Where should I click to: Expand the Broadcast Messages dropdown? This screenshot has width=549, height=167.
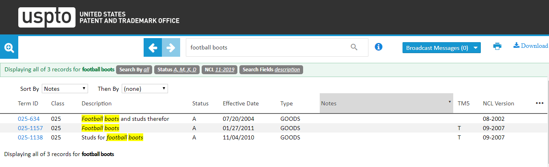(x=441, y=48)
